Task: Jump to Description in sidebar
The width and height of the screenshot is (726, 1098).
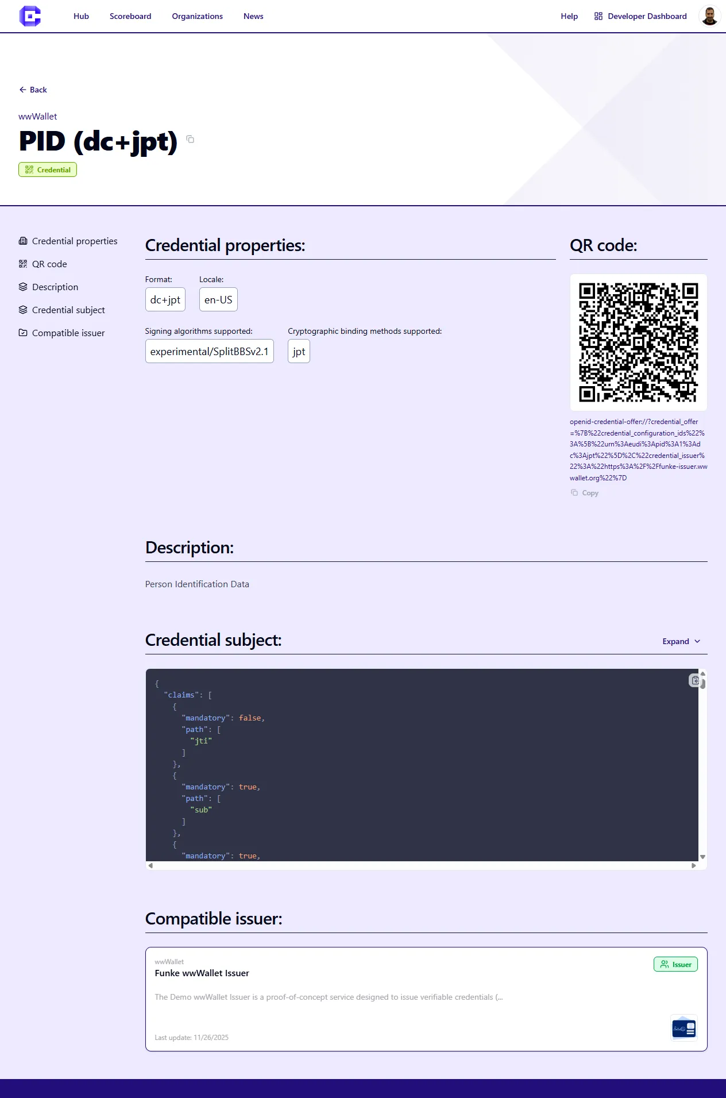Action: [48, 287]
